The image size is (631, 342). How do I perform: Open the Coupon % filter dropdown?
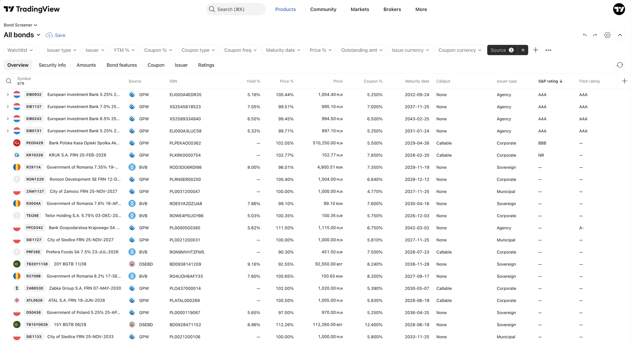(158, 50)
